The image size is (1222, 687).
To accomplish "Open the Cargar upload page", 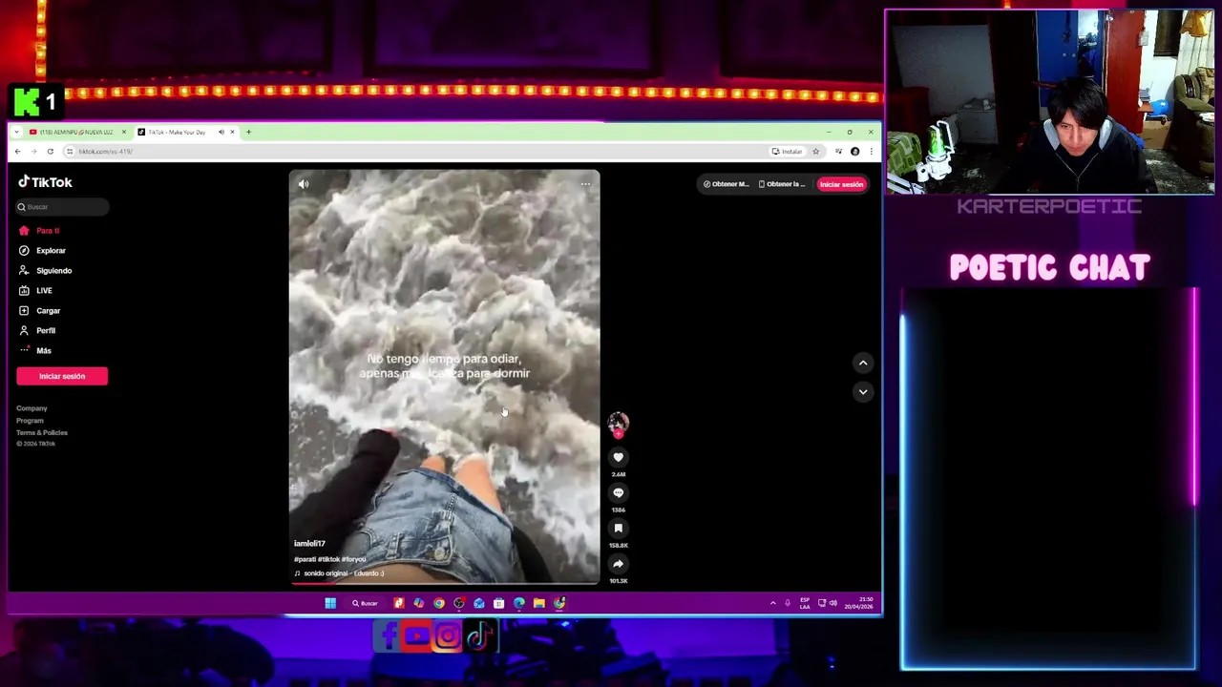I will (40, 311).
